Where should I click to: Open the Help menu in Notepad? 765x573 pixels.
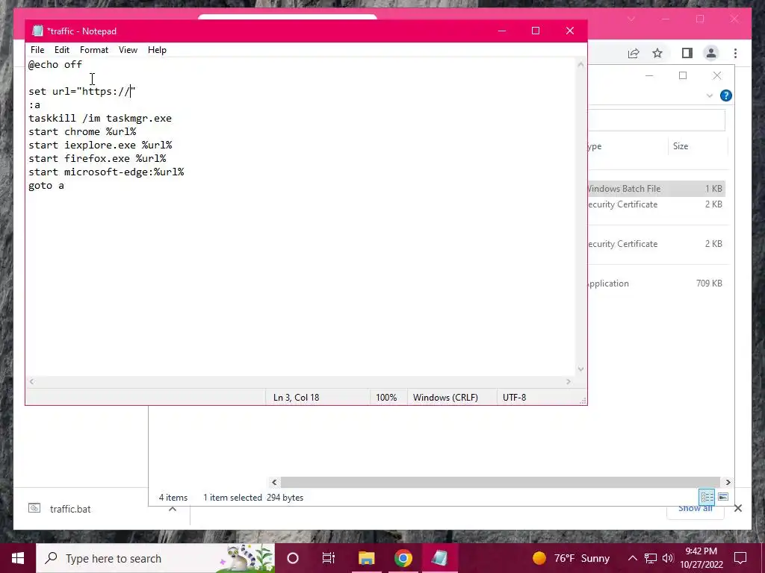click(x=157, y=50)
